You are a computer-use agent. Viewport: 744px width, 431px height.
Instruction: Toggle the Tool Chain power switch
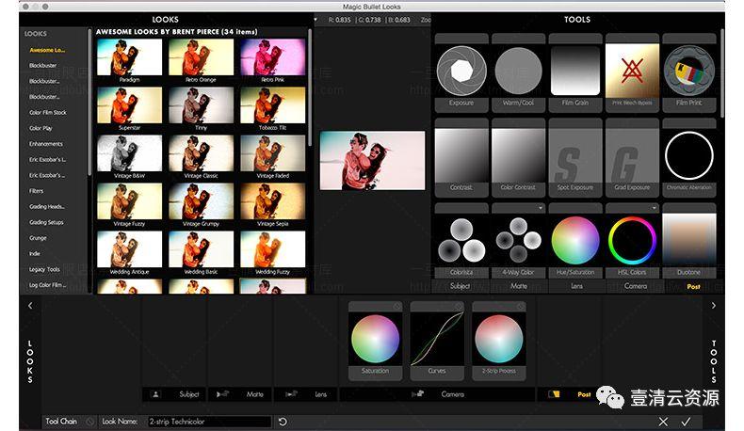coord(90,422)
